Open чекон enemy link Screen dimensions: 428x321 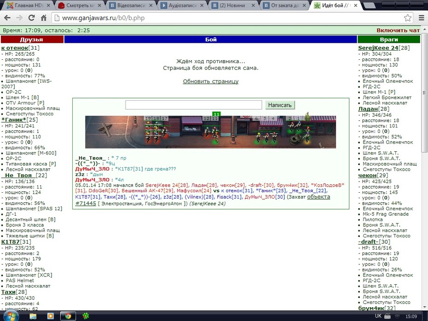coord(367,175)
